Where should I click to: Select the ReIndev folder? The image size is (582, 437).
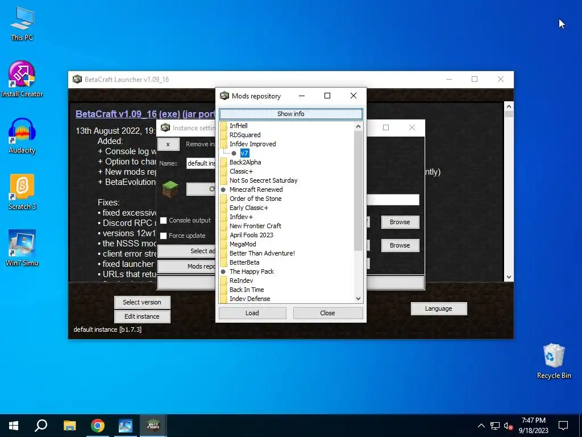coord(241,281)
